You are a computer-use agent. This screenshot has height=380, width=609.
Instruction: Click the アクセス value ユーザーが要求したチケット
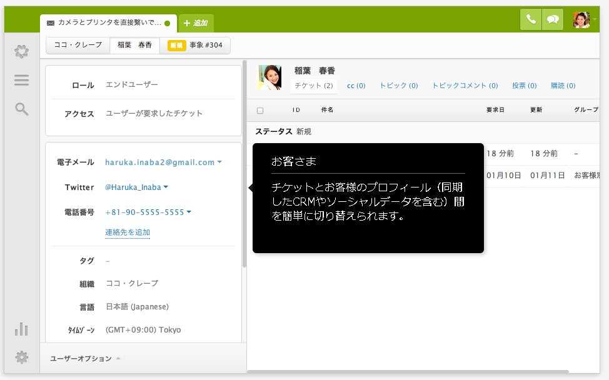(x=154, y=113)
